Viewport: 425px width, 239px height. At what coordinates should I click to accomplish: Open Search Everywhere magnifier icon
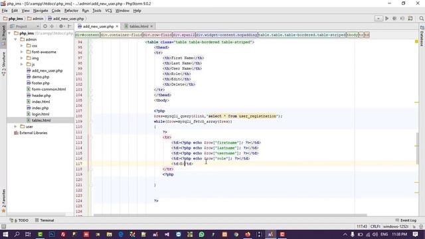click(421, 19)
